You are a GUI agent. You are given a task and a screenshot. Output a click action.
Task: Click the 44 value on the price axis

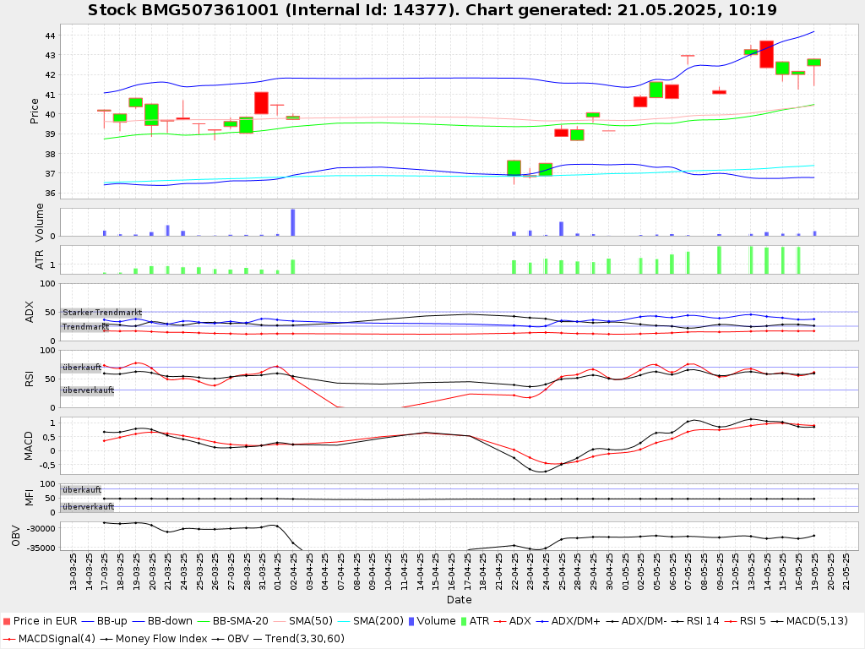point(50,35)
